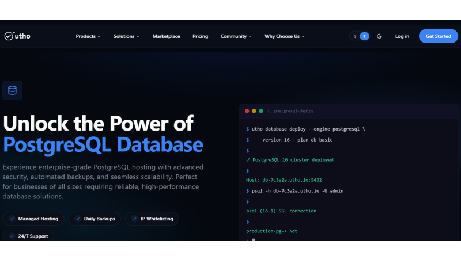The width and height of the screenshot is (461, 256).
Task: Open the Marketplace page
Action: pyautogui.click(x=166, y=36)
